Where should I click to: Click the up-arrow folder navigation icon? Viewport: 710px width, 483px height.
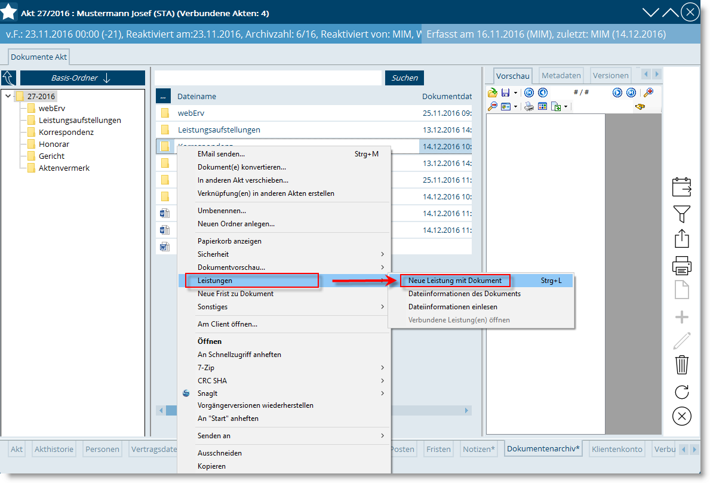tap(8, 78)
